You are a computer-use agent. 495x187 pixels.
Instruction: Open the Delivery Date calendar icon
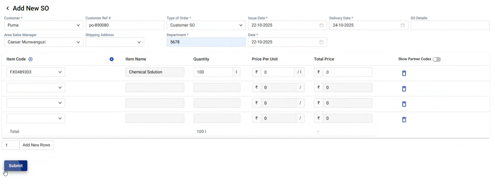(402, 25)
